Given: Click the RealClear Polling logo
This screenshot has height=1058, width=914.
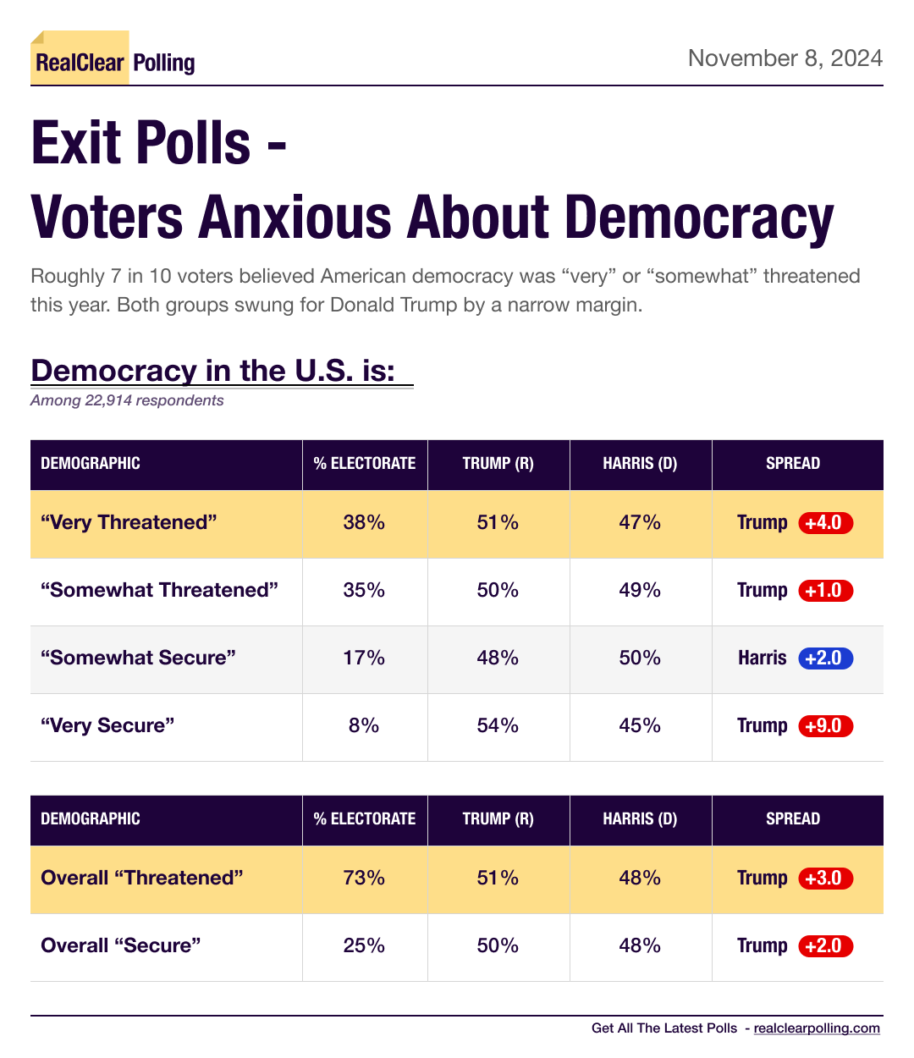Looking at the screenshot, I should click(x=113, y=58).
